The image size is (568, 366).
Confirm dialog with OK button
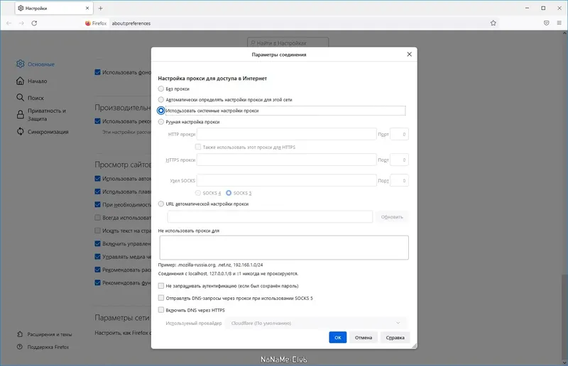click(x=338, y=338)
